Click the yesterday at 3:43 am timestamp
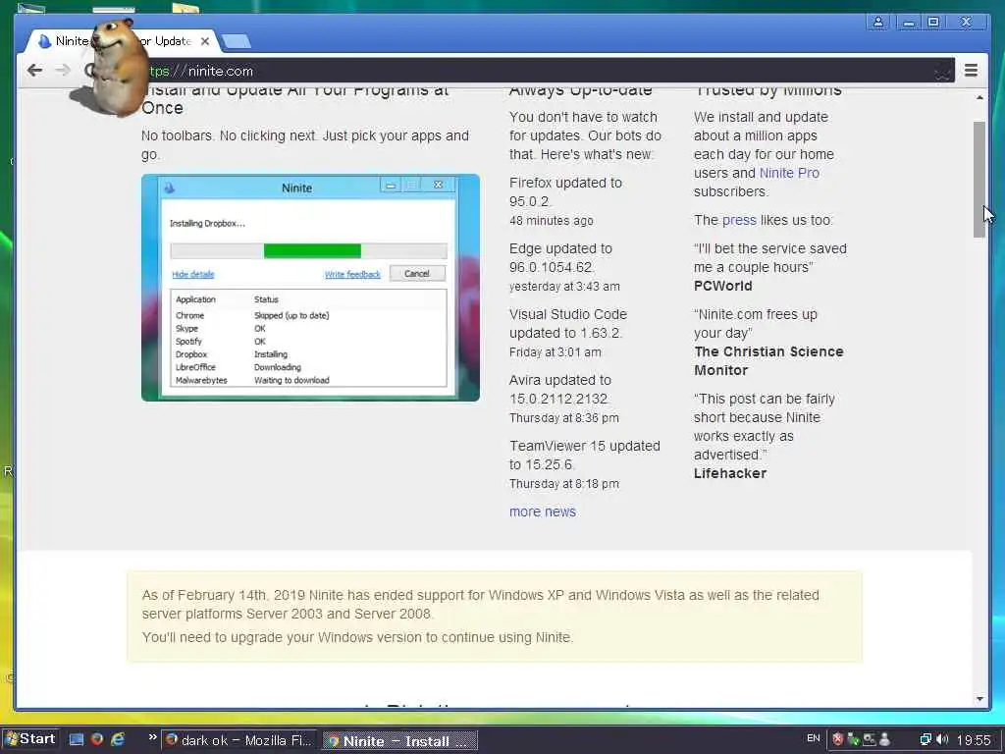The height and width of the screenshot is (754, 1005). pos(564,287)
